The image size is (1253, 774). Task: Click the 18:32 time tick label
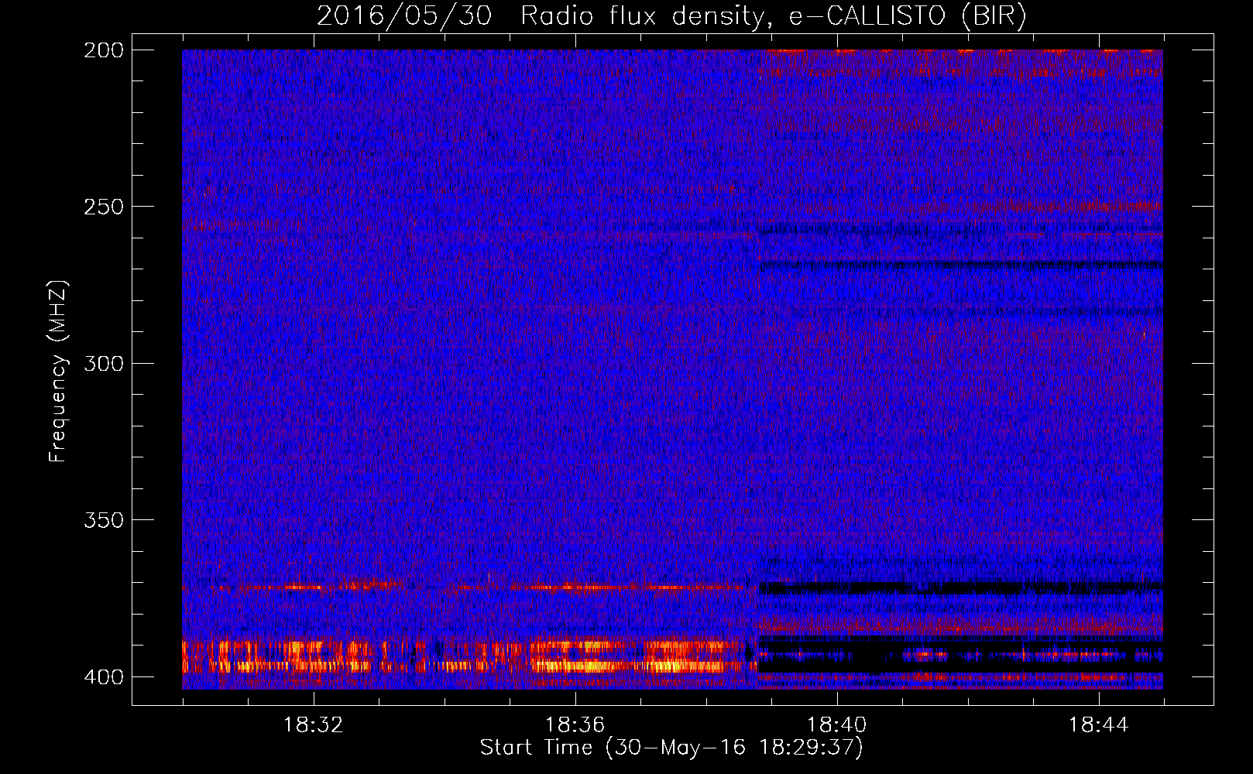click(x=313, y=725)
